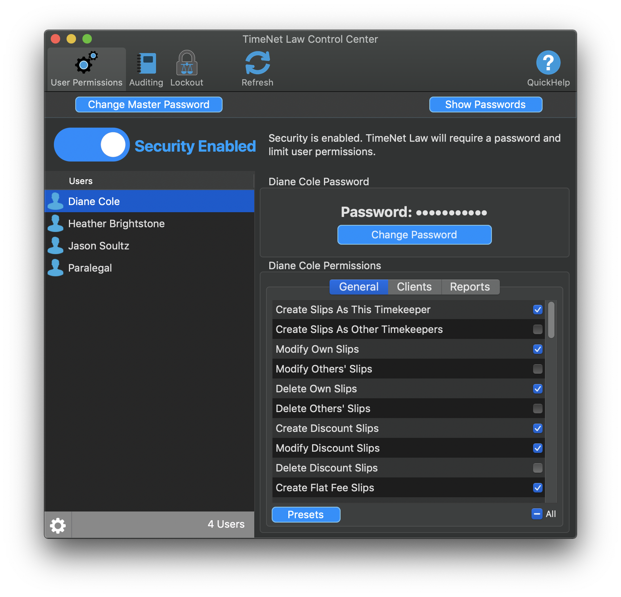Uncheck Modify Discount Slips

537,448
